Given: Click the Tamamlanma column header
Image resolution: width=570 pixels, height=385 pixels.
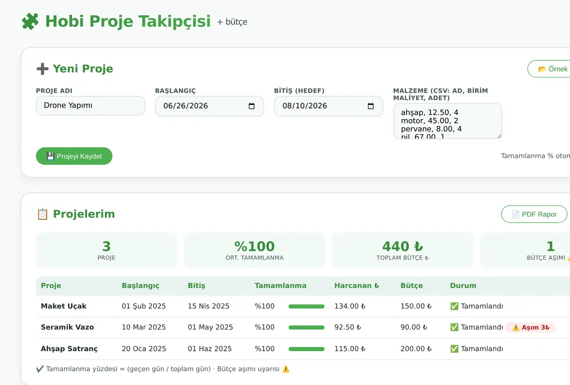Looking at the screenshot, I should pos(281,286).
